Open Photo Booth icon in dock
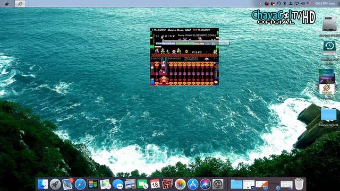The image size is (340, 191). pos(167,184)
